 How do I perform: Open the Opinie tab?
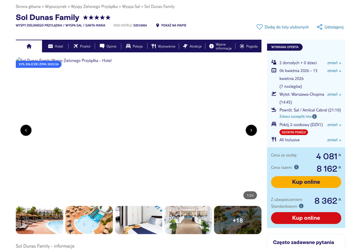point(108,46)
